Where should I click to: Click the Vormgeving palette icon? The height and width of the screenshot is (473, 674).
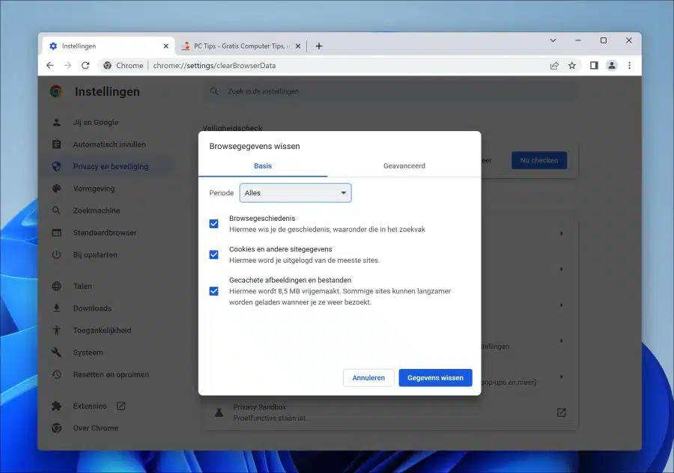(56, 189)
